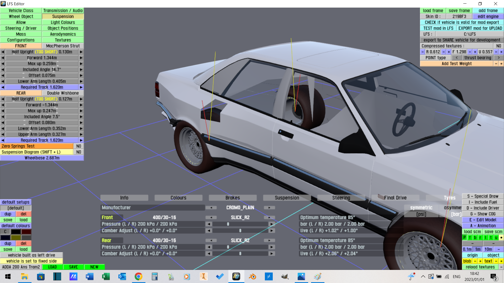Image resolution: width=504 pixels, height=283 pixels.
Task: Pick the olive default colour swatch
Action: pyautogui.click(x=16, y=237)
